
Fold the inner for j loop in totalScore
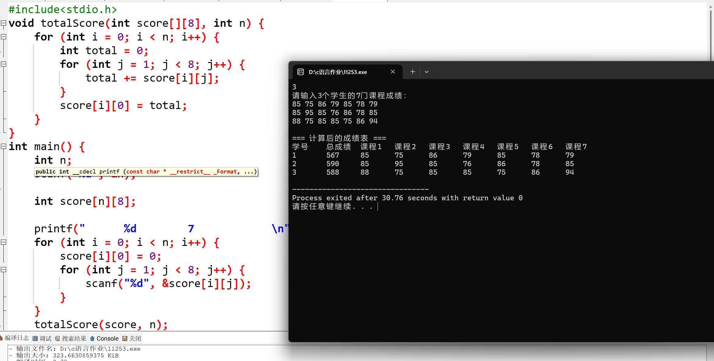(x=4, y=64)
